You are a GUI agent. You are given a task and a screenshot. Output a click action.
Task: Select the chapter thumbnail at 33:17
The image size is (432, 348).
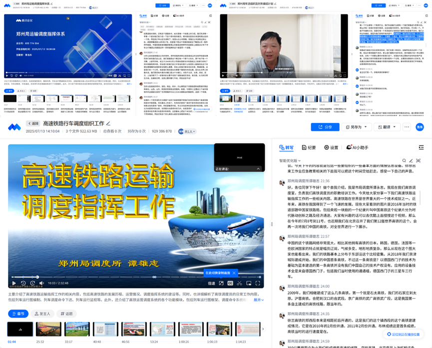click(x=69, y=329)
